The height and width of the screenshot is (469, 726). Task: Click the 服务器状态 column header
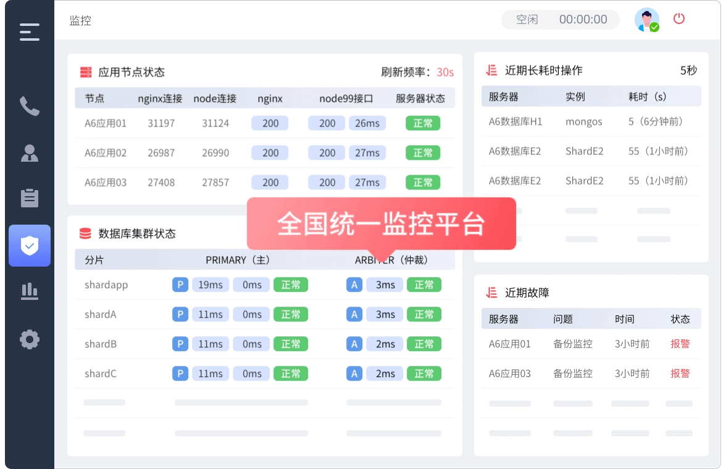point(420,99)
